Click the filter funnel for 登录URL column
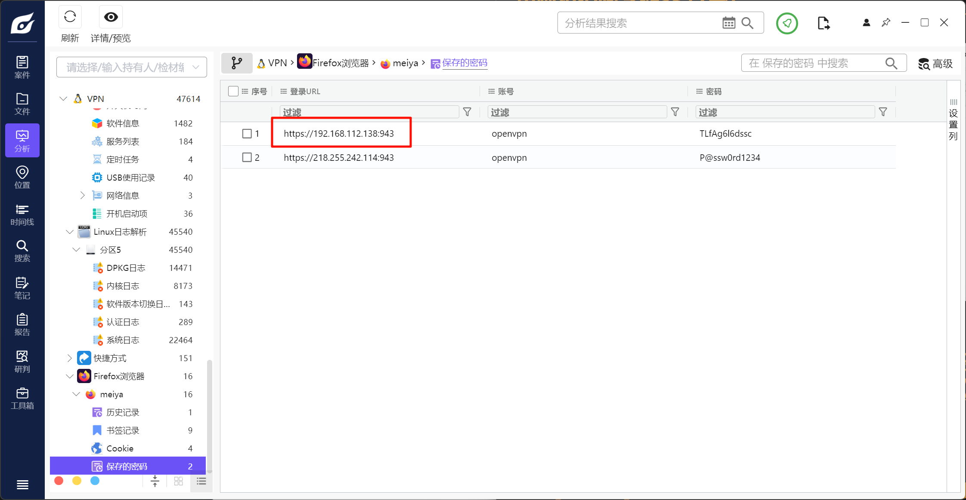Image resolution: width=966 pixels, height=500 pixels. 467,112
